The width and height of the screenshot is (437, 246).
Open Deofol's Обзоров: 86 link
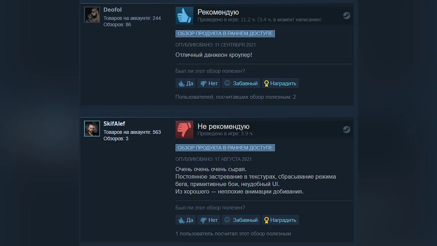[x=117, y=24]
